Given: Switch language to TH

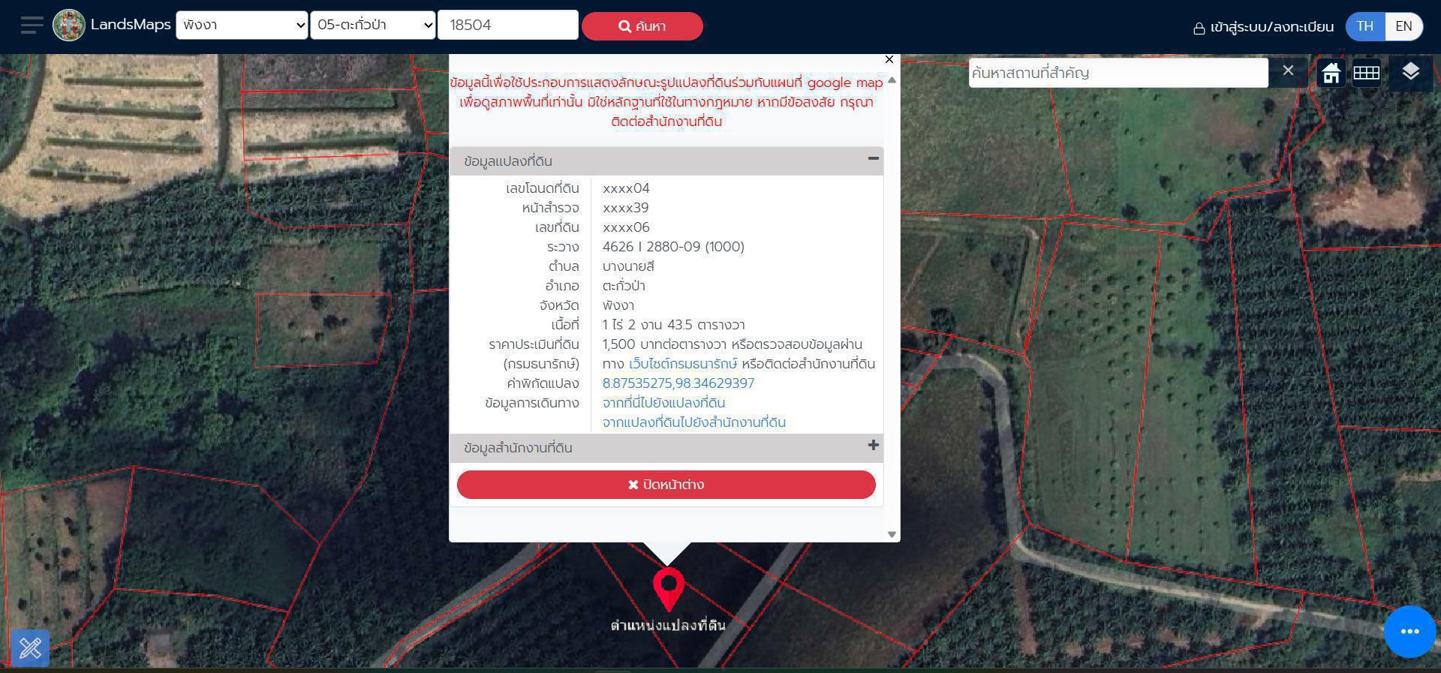Looking at the screenshot, I should point(1364,26).
